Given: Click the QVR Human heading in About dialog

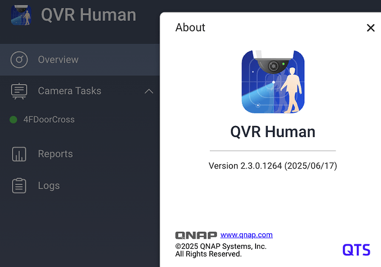Looking at the screenshot, I should (273, 132).
